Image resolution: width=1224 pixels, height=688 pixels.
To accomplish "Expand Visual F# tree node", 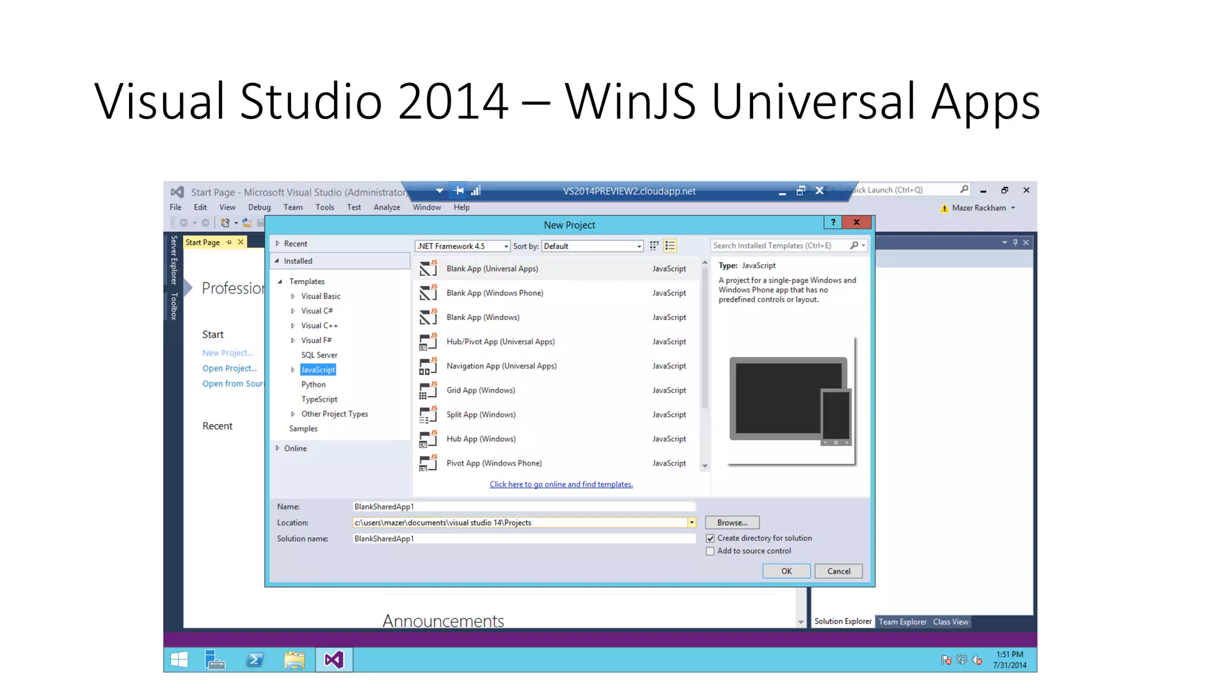I will click(x=292, y=340).
